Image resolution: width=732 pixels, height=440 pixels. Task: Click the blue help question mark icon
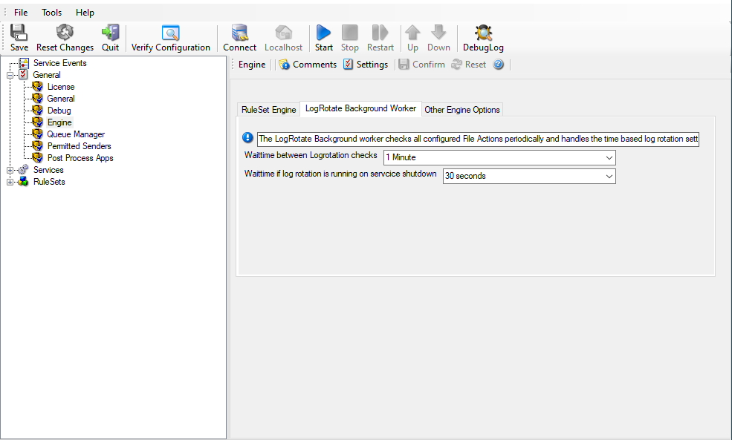click(499, 65)
